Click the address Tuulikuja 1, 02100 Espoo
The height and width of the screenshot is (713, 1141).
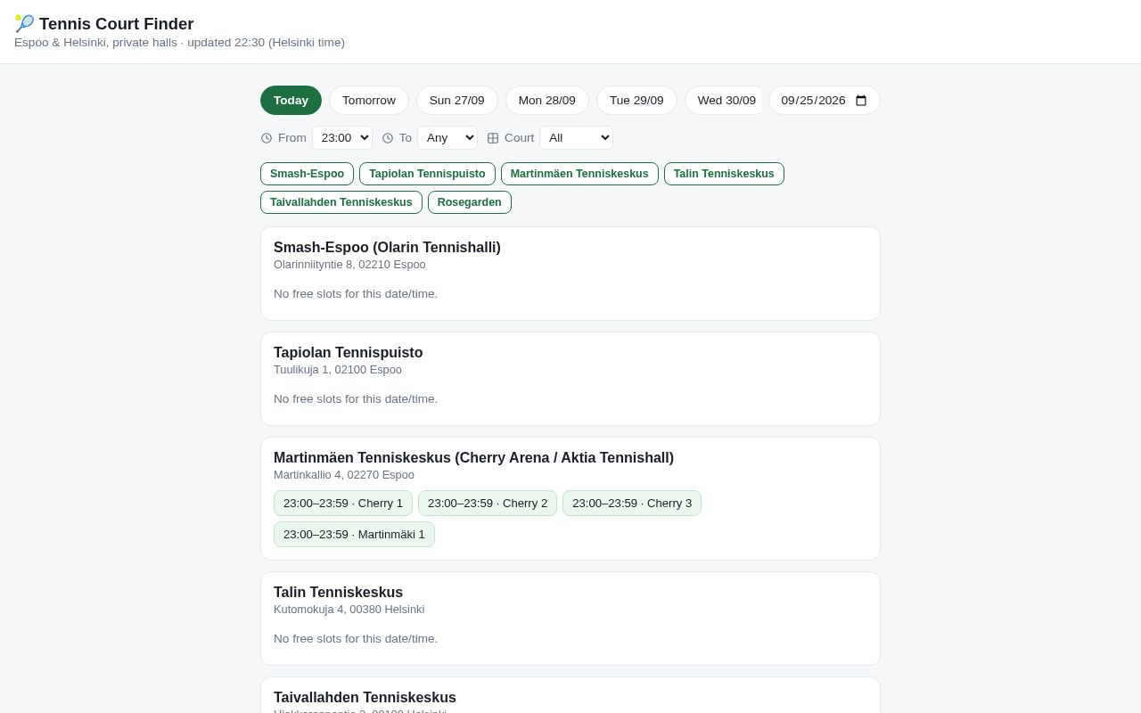338,370
